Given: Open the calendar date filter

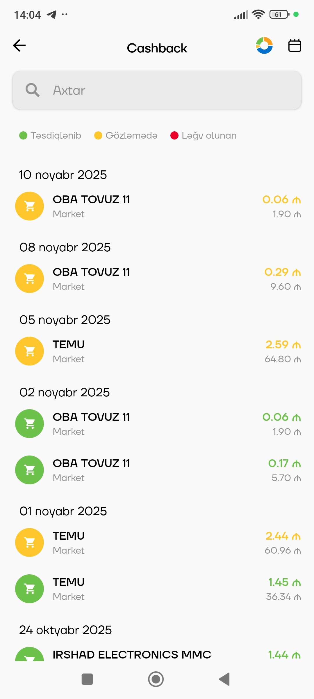Looking at the screenshot, I should pyautogui.click(x=295, y=45).
